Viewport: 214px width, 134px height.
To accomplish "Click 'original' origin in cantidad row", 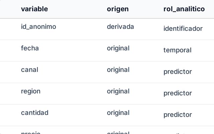I will 118,113.
